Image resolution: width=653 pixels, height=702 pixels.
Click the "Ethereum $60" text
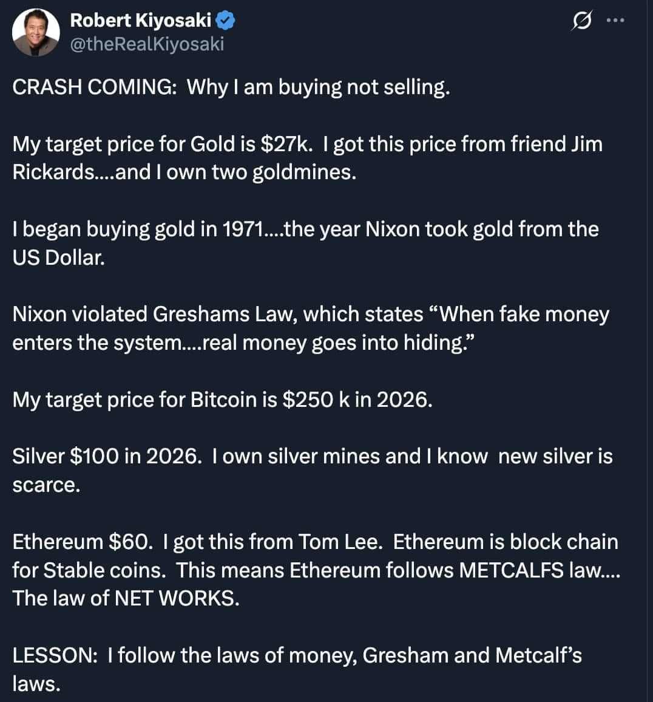(84, 542)
